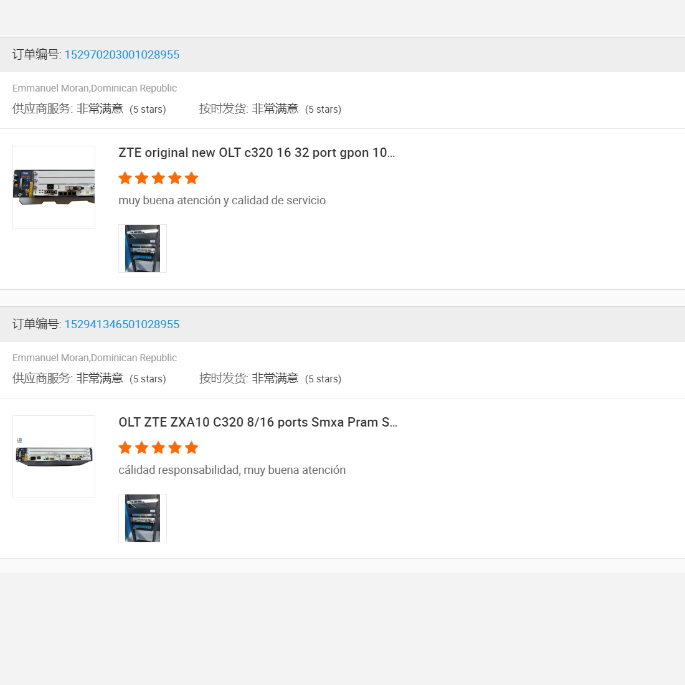Open order number 152970203001028955
The image size is (685, 685).
[121, 55]
